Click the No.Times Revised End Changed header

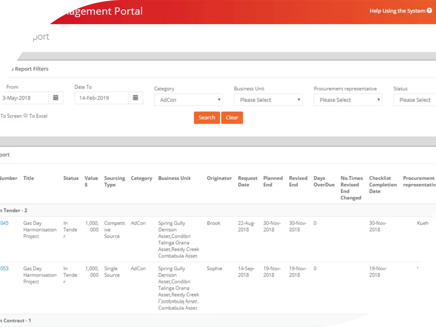[352, 187]
